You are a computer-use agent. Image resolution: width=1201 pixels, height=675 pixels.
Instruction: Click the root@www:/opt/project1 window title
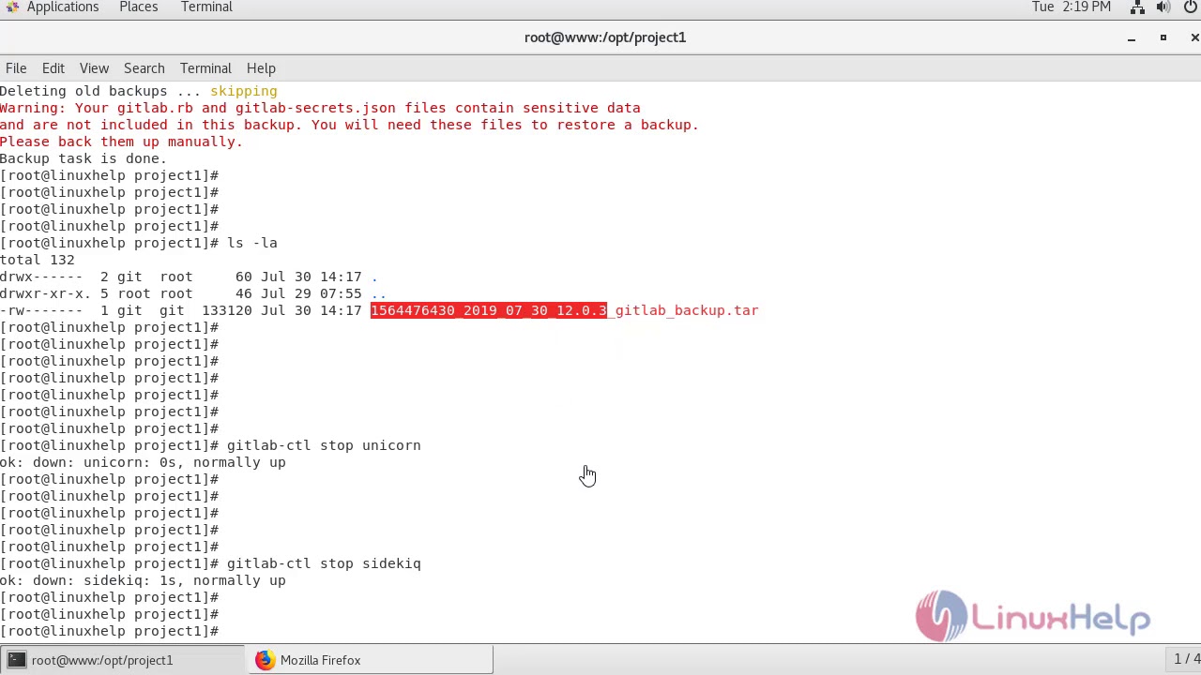(605, 37)
